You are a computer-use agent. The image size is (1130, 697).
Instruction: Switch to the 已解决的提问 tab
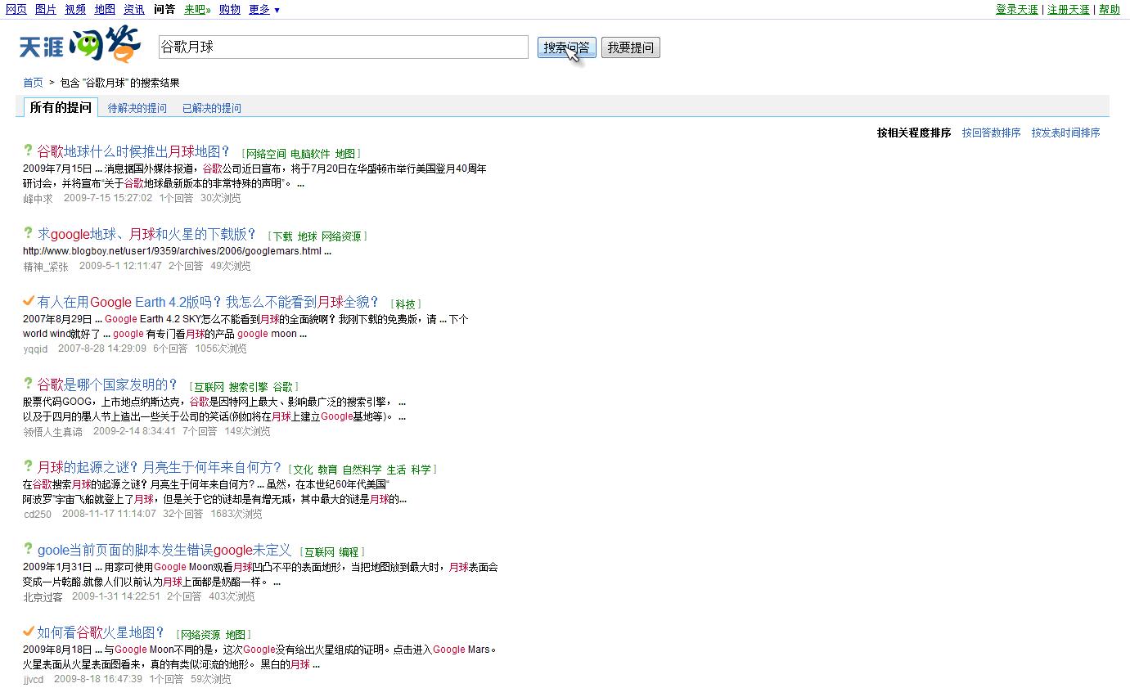click(212, 108)
